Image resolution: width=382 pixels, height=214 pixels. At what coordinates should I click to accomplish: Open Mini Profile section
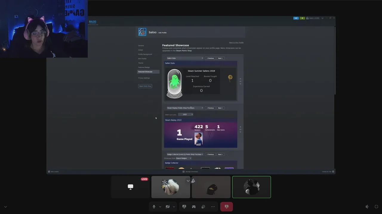click(x=142, y=59)
